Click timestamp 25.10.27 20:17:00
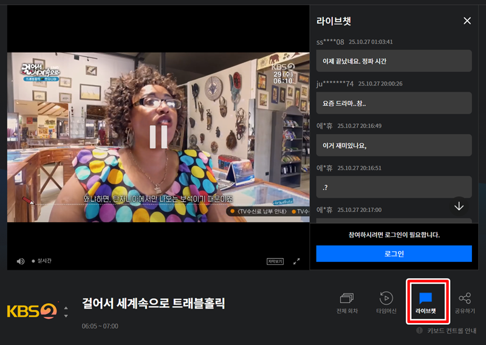Viewport: 486px width, 345px height. click(359, 210)
